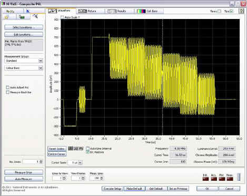This screenshot has height=196, width=247.
Task: Click the Select Locations button
Action: [x=24, y=27]
